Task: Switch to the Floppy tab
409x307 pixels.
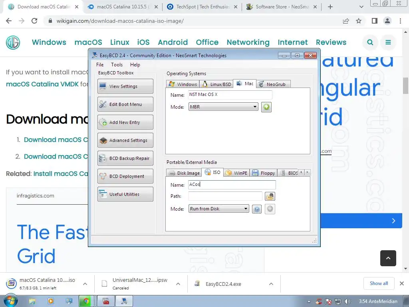Action: pyautogui.click(x=264, y=173)
